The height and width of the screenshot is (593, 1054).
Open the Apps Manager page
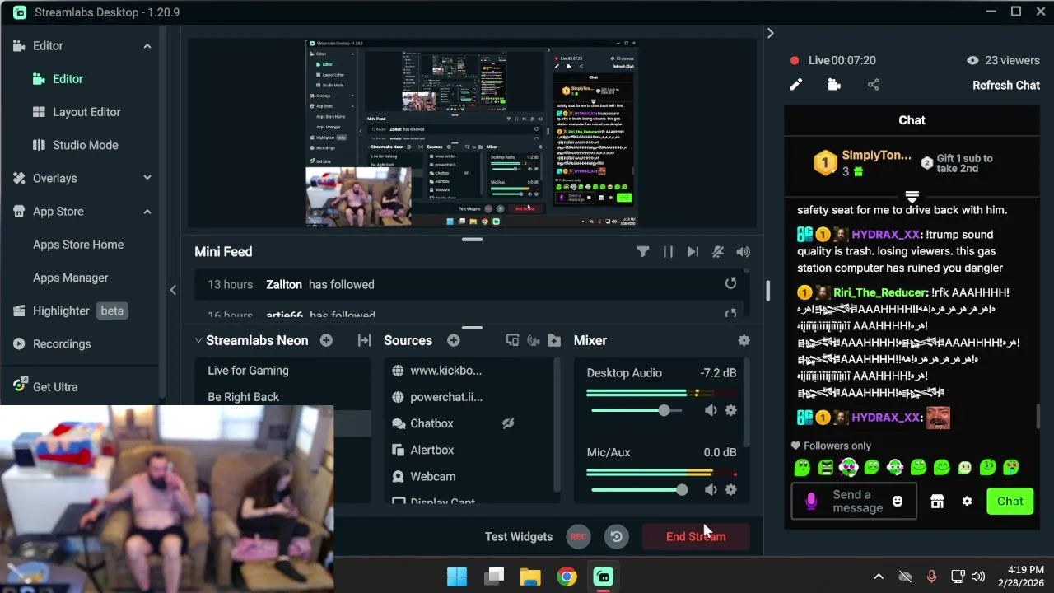click(x=71, y=278)
